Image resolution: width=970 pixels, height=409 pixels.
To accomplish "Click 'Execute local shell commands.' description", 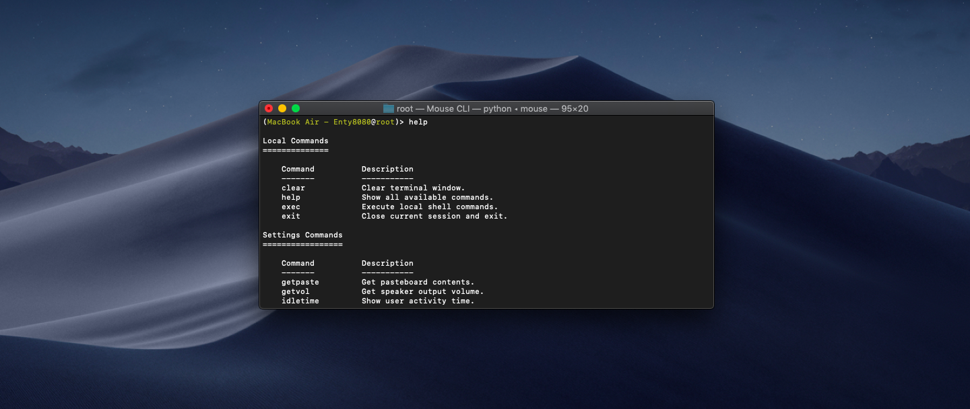I will [x=430, y=207].
